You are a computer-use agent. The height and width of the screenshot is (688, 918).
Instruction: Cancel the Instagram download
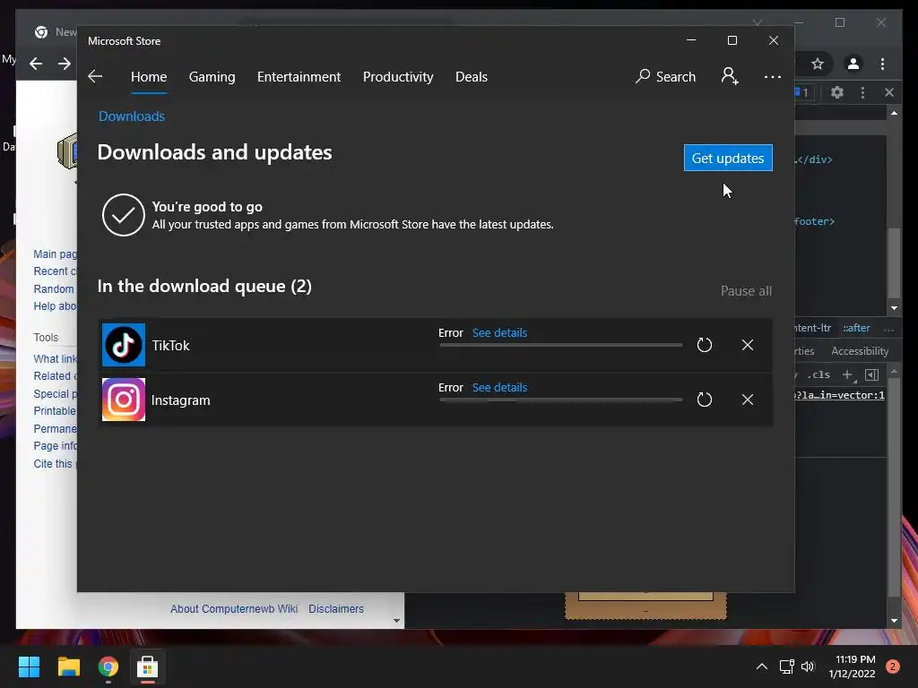[748, 400]
